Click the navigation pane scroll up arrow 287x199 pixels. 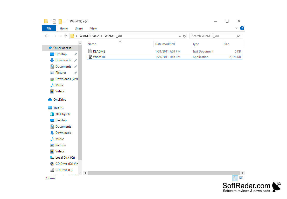[80, 43]
